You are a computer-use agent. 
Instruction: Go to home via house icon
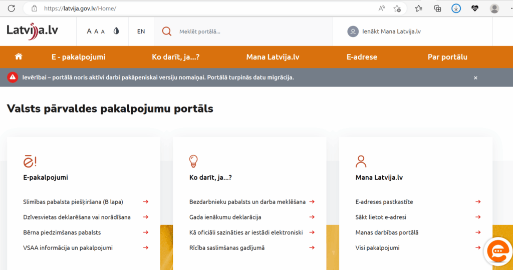click(19, 56)
